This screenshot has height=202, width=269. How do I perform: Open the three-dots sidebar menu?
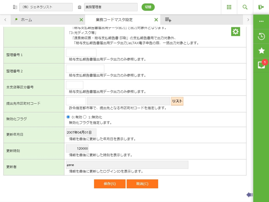point(261,21)
